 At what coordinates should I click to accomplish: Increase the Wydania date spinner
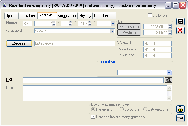tap(169, 31)
